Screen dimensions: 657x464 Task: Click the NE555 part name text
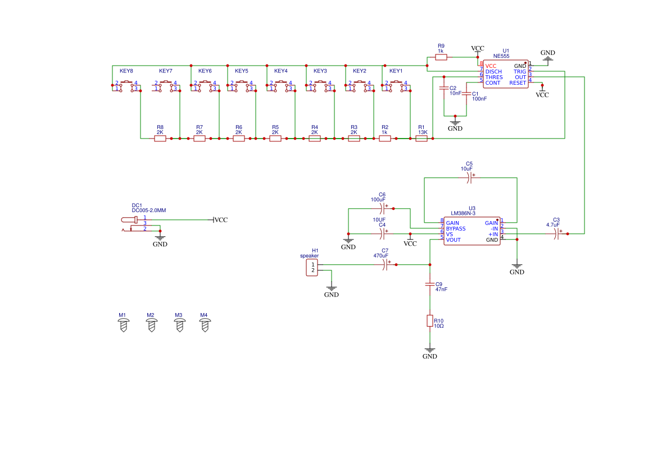pos(501,56)
